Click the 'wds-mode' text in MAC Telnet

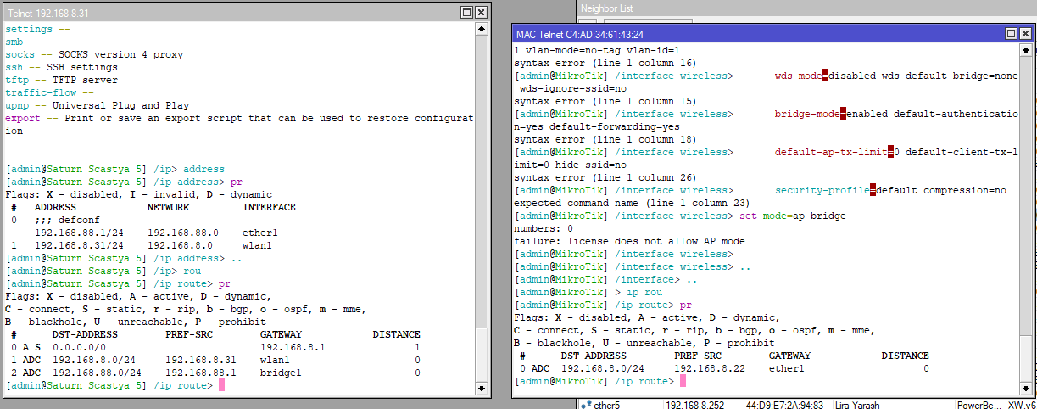[799, 76]
